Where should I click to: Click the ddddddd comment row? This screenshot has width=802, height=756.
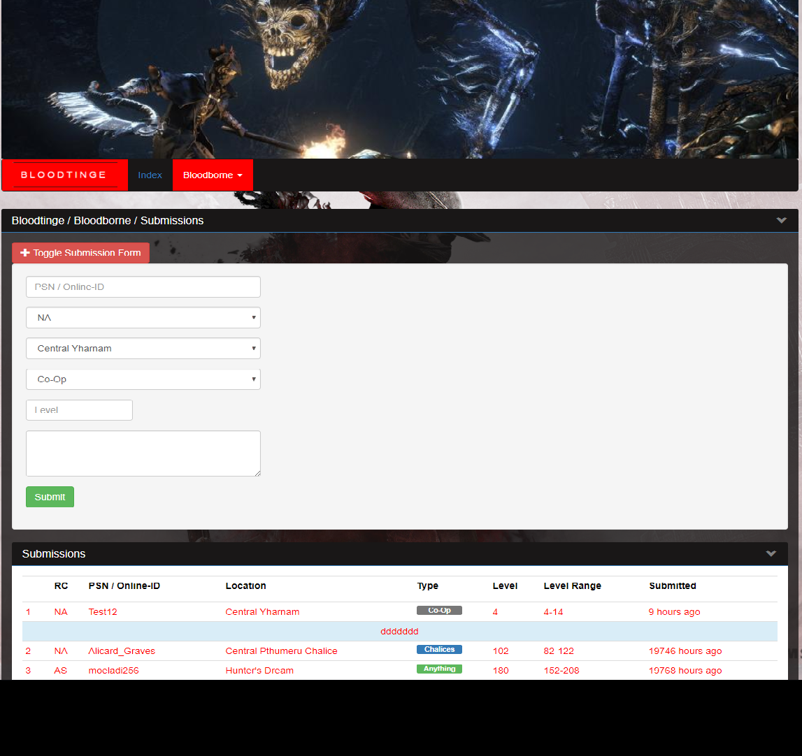pos(399,631)
